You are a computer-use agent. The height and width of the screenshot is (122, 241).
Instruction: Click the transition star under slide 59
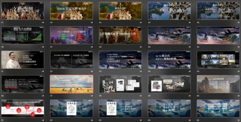(x=190, y=96)
